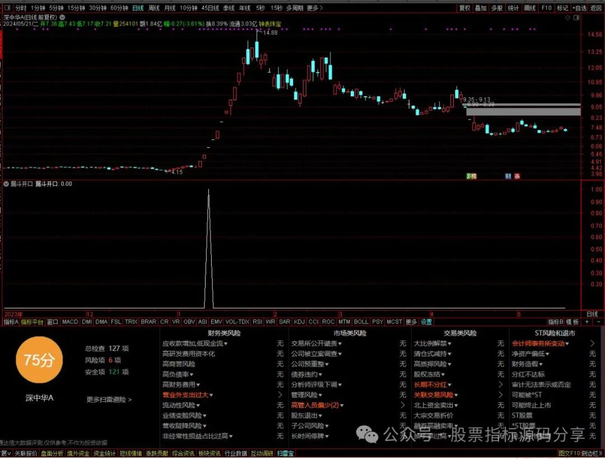
Task: Click the round dropdown icon next to 深中华A title
Action: (62, 17)
